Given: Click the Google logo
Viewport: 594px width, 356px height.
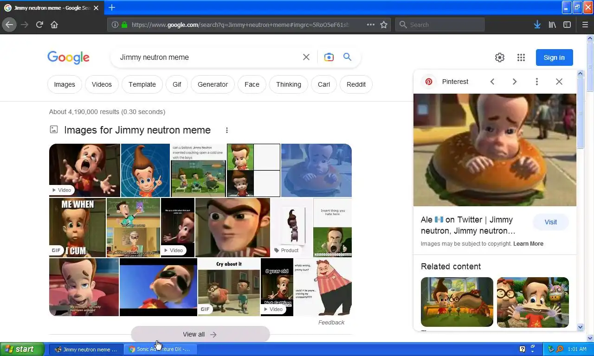Looking at the screenshot, I should coord(68,57).
